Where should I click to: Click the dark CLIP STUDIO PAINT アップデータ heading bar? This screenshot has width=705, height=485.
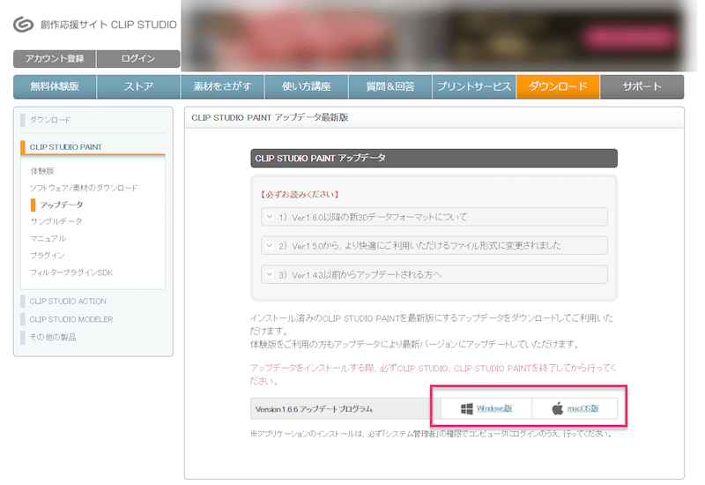[434, 159]
